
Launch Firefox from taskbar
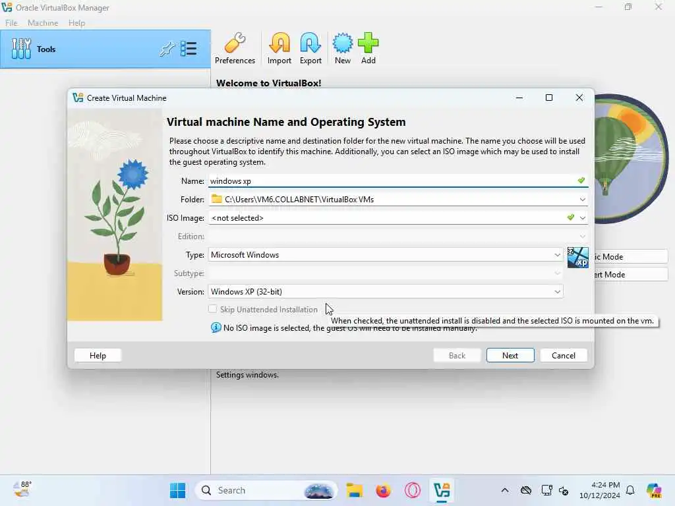click(x=383, y=490)
